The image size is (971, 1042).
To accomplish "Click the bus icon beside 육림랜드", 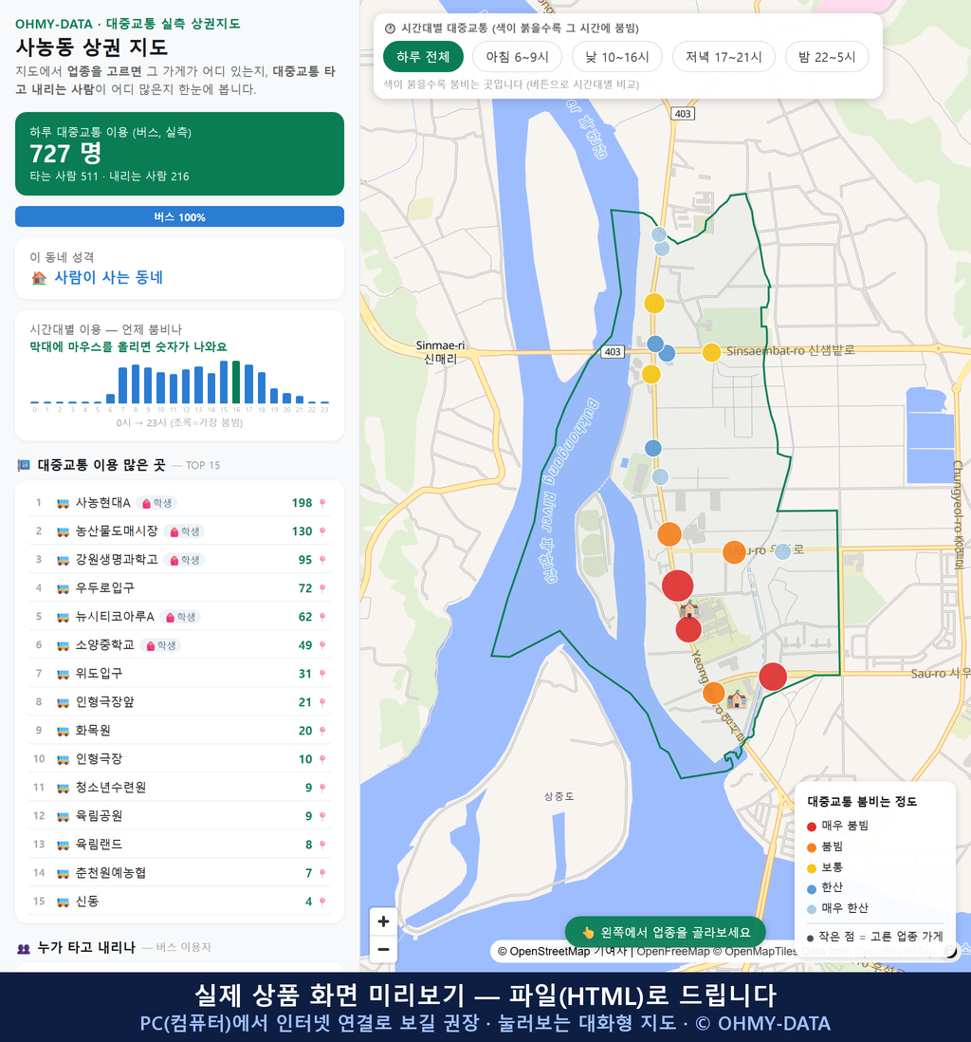I will point(64,845).
